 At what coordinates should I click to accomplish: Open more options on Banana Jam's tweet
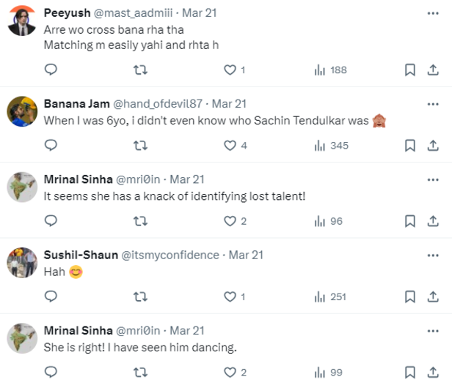431,103
